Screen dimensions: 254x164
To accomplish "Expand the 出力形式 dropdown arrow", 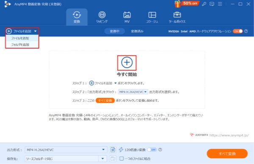I will coord(103,150).
